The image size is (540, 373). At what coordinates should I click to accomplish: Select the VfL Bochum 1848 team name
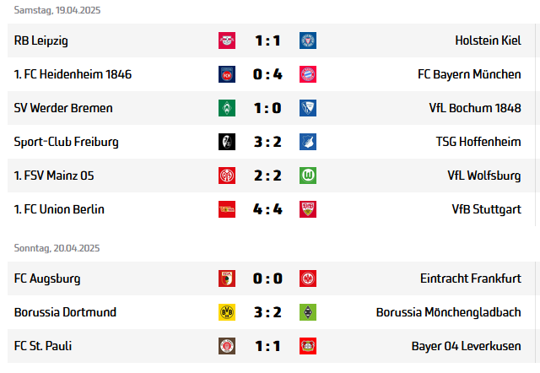coord(474,108)
